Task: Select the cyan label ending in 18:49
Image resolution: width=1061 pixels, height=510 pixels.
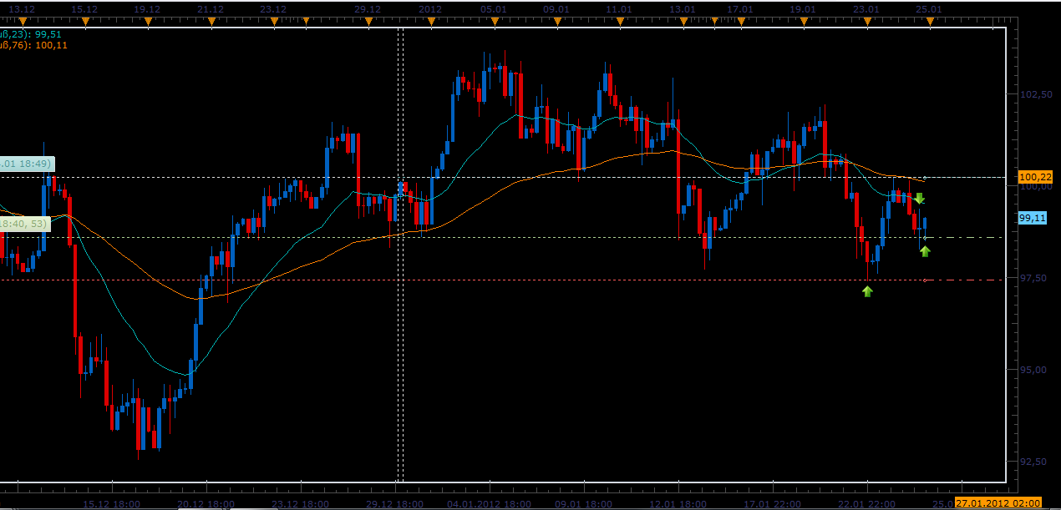Action: (27, 164)
